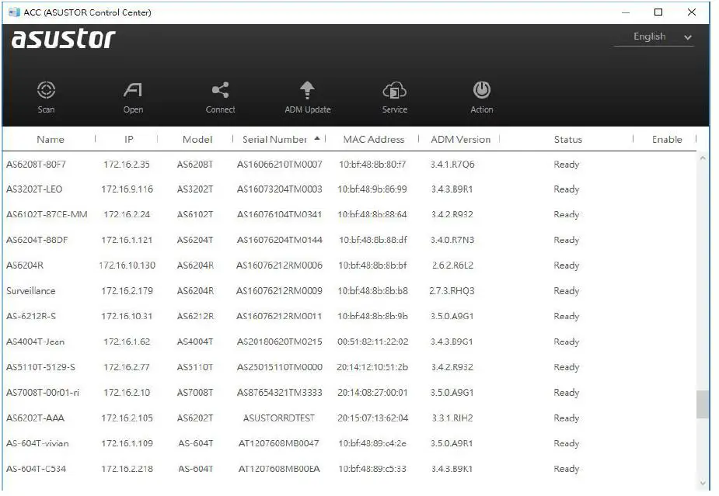Click scrollbar down arrow
Image resolution: width=719 pixels, height=496 pixels.
tap(703, 483)
